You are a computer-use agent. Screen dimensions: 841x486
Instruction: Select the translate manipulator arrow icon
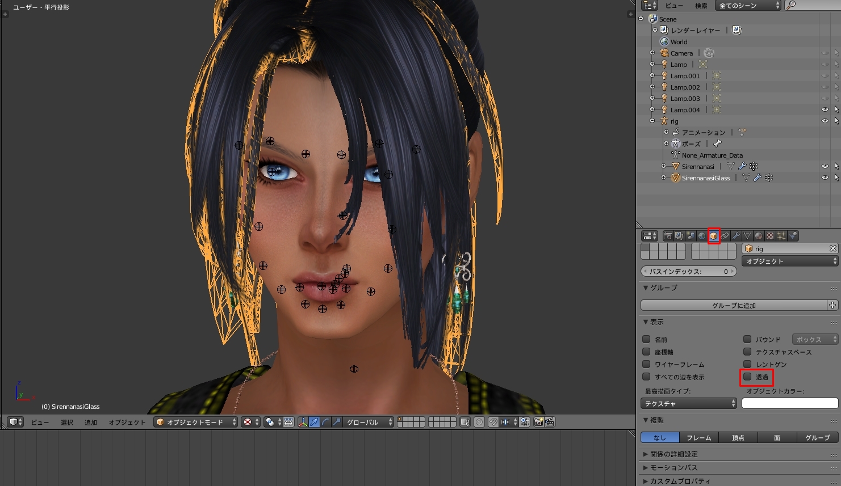click(x=315, y=422)
